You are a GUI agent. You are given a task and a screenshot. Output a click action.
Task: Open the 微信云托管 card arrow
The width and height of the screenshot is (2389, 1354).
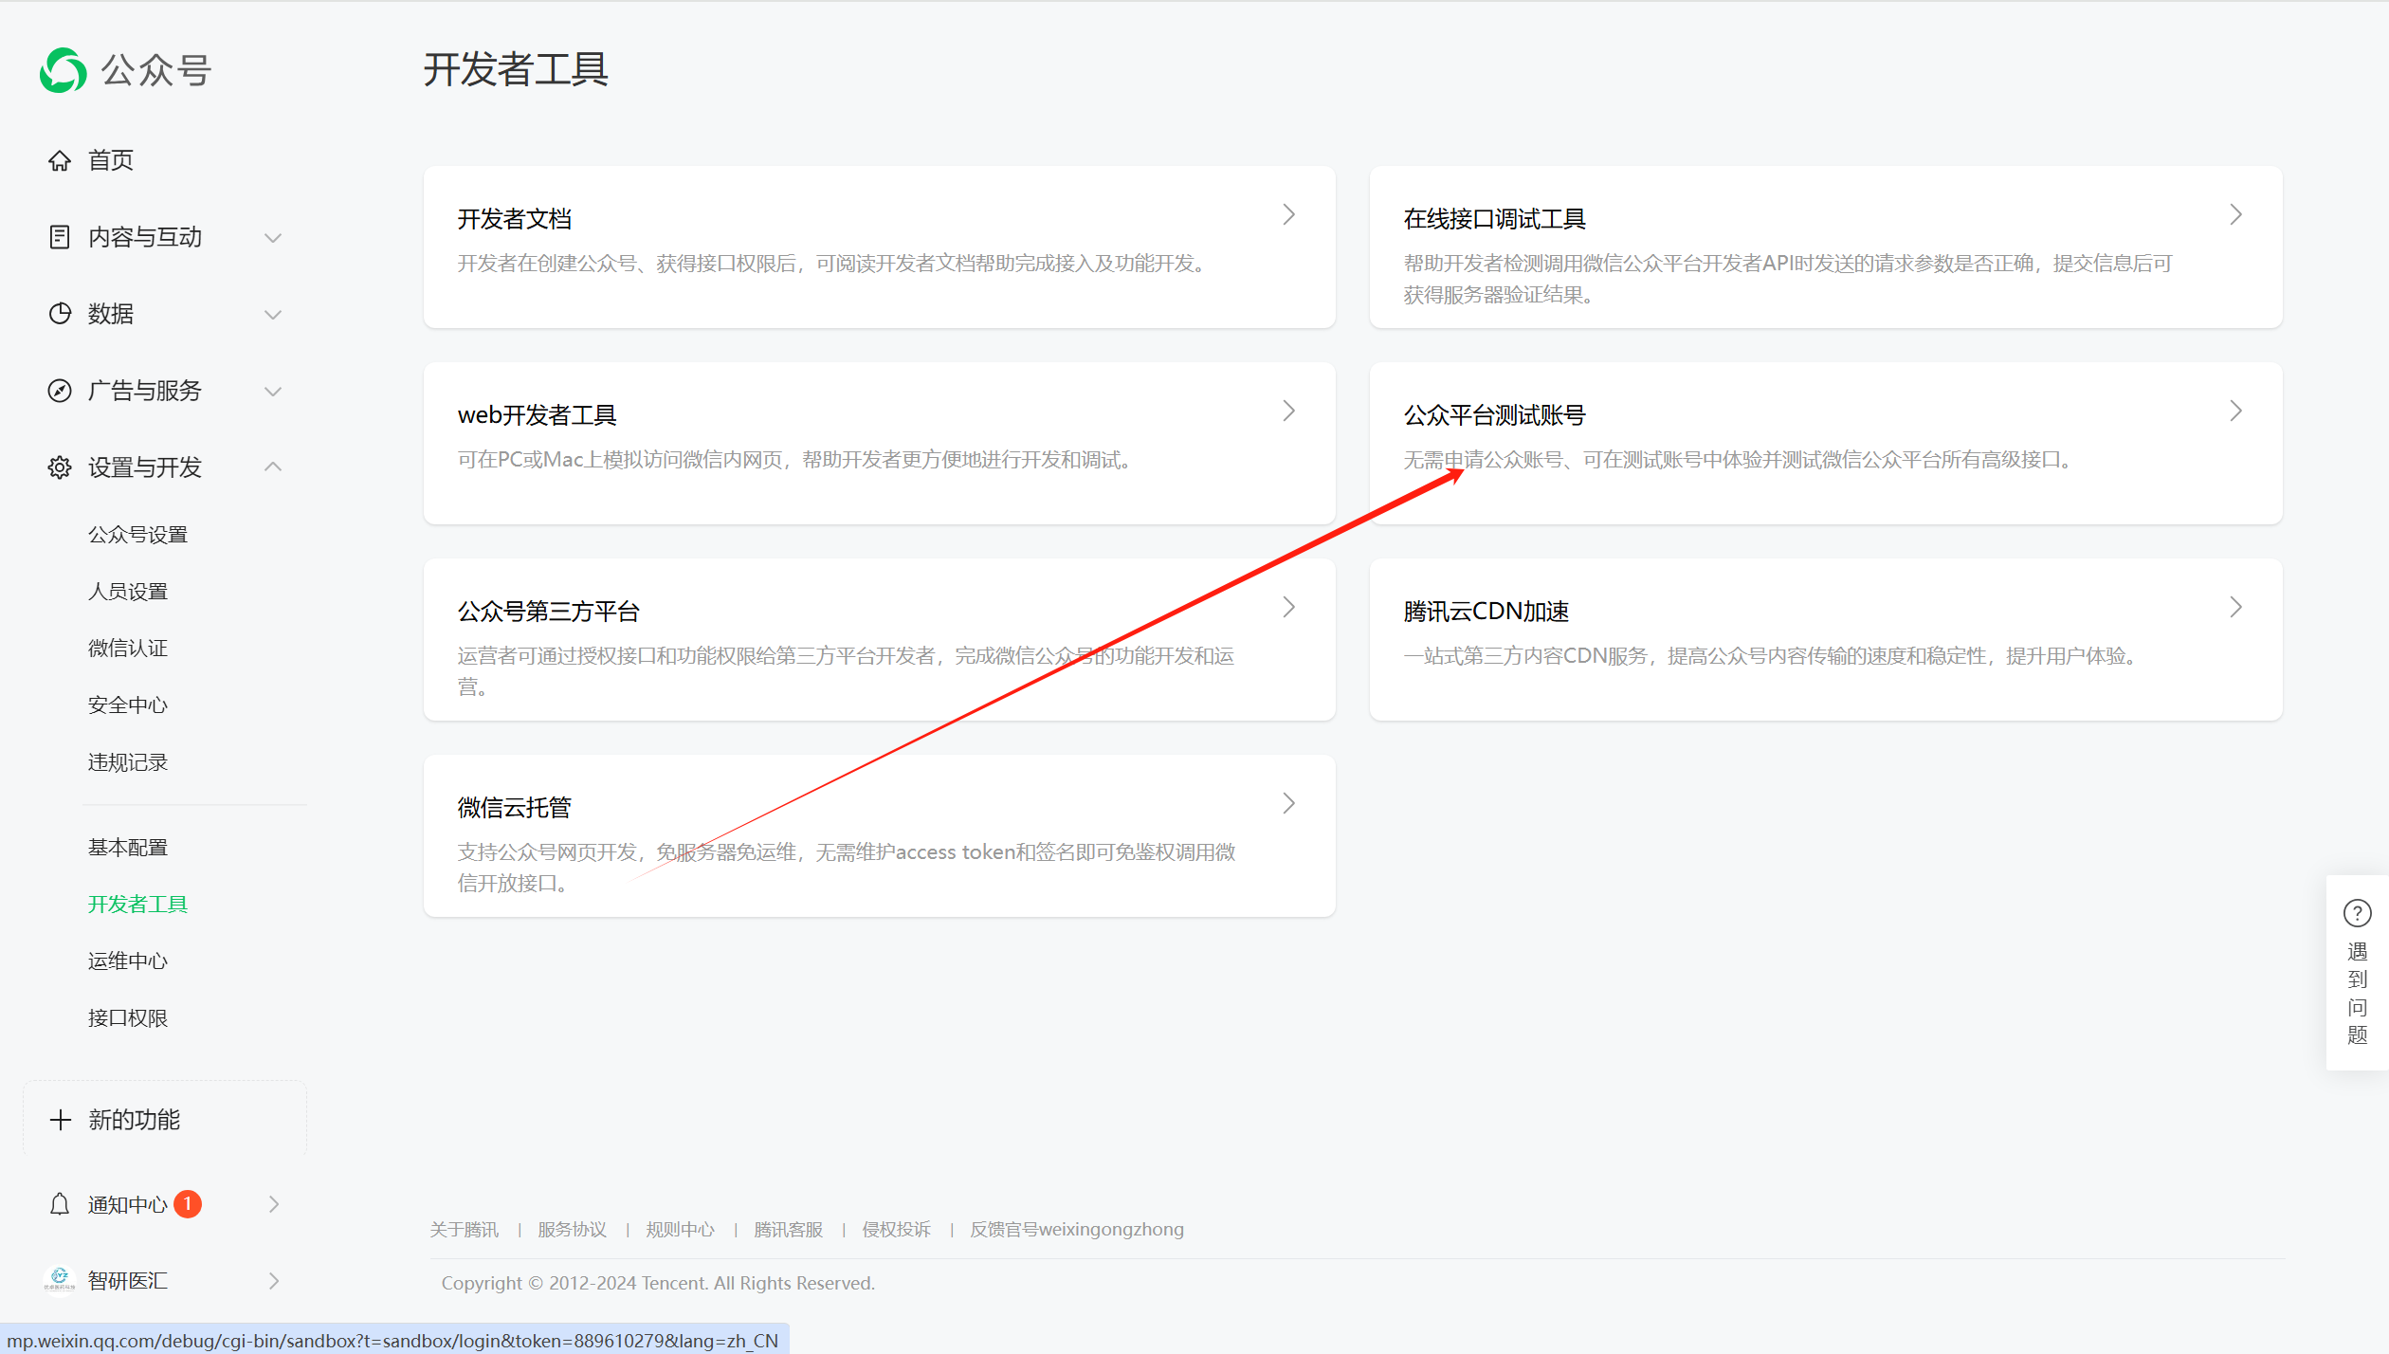(1289, 803)
